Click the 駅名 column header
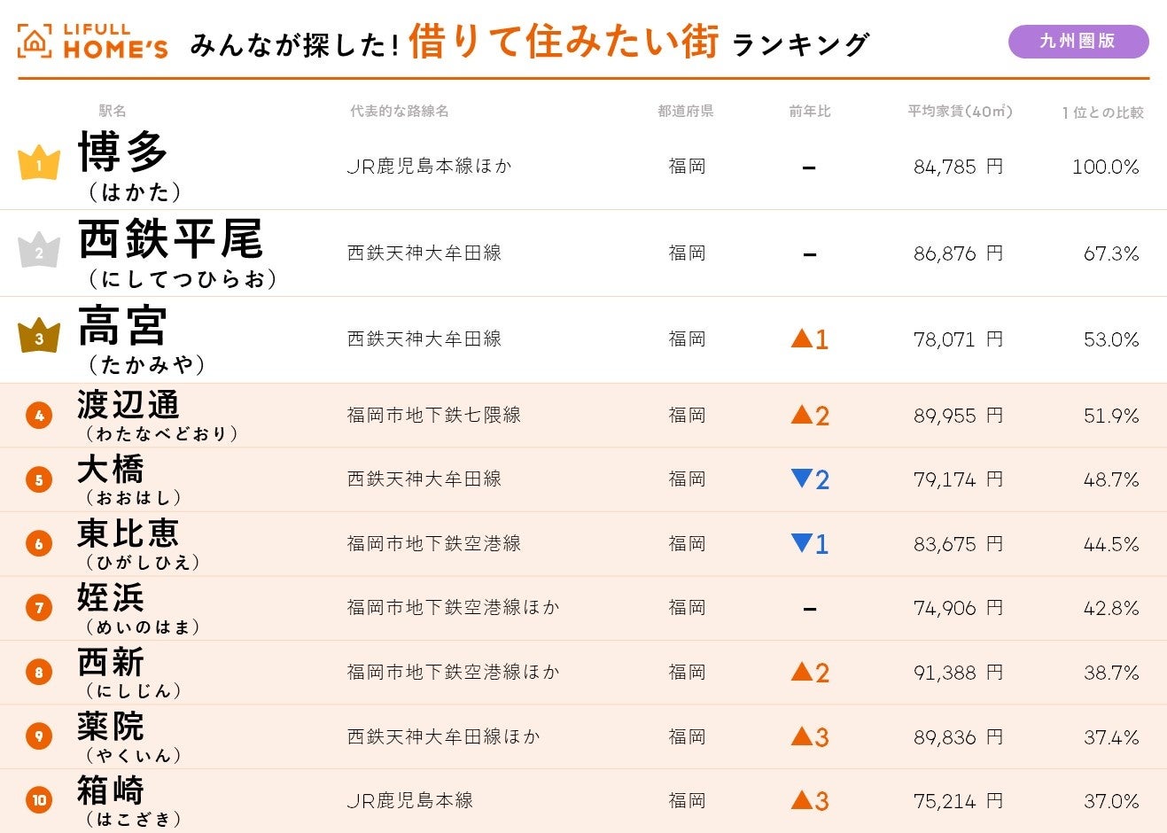Screen dimensions: 1167x833 point(113,111)
